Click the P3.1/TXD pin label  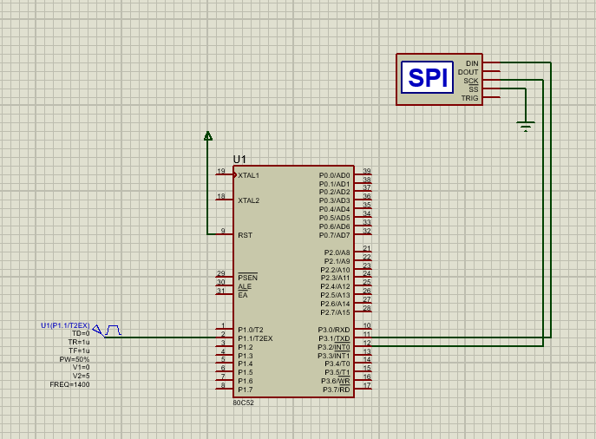(334, 338)
